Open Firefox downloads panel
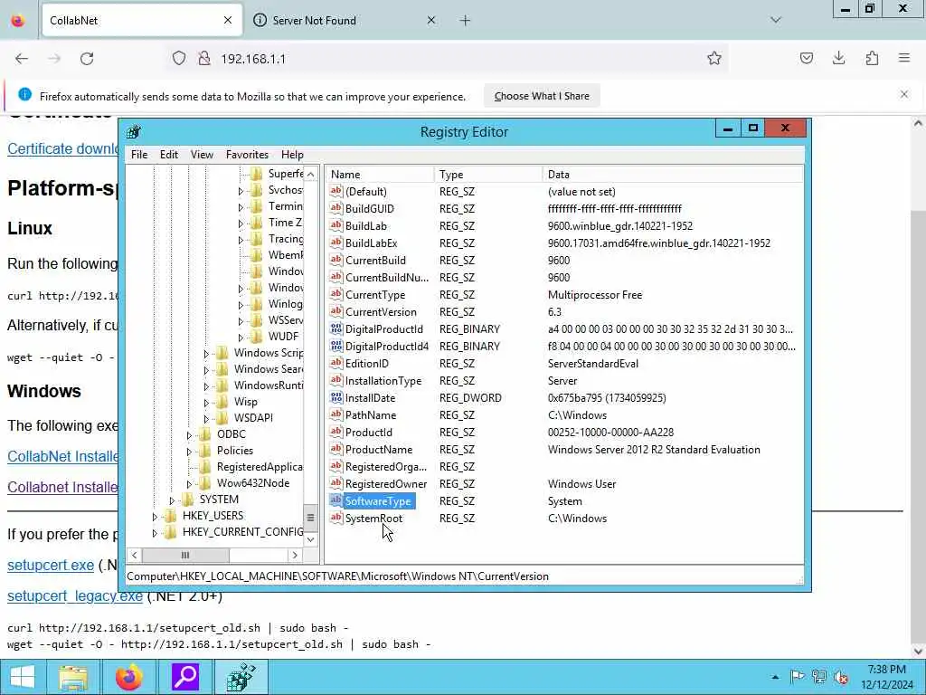Screen dimensions: 926x695 838,58
